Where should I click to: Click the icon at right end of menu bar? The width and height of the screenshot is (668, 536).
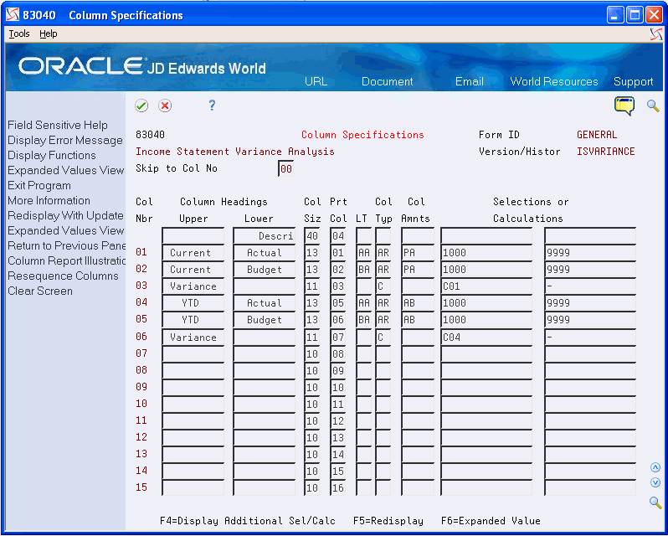[656, 34]
